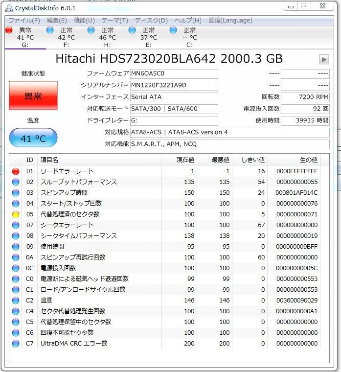This screenshot has width=341, height=372.
Task: Click the blue indicator for attribute C7
Action: (16, 343)
